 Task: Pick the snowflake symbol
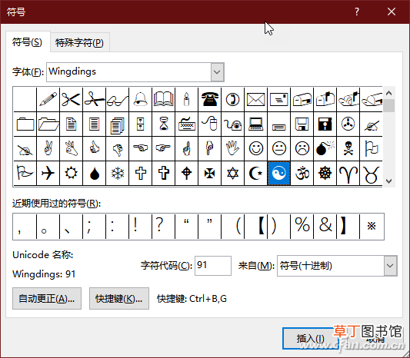[118, 173]
